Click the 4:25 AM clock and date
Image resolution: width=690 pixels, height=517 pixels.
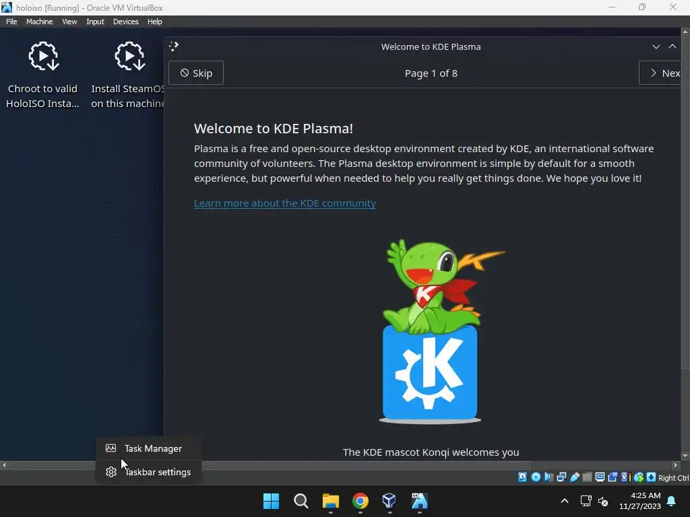point(640,501)
